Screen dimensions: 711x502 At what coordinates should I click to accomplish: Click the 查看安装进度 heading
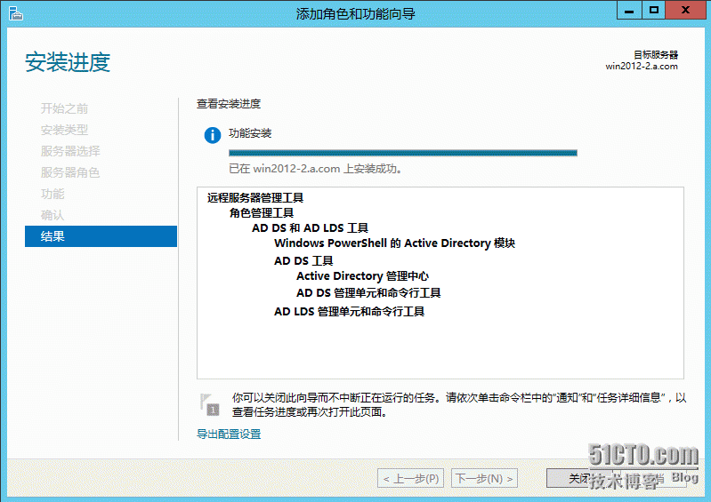[229, 104]
